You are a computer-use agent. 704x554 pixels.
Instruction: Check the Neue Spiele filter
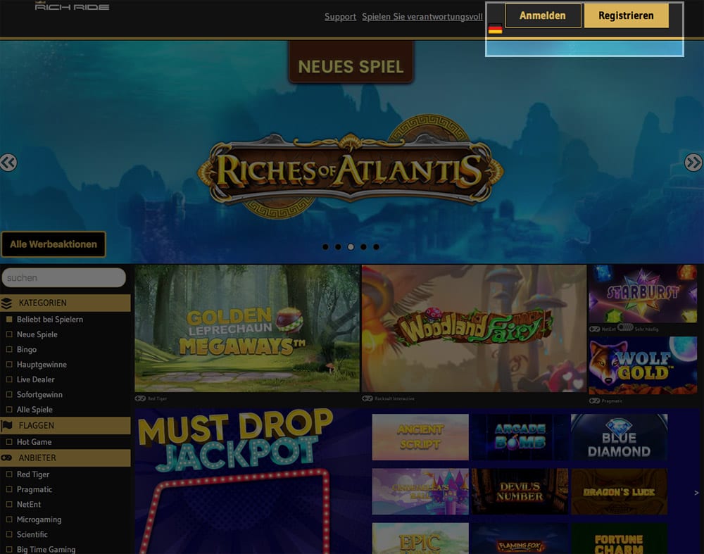(9, 334)
